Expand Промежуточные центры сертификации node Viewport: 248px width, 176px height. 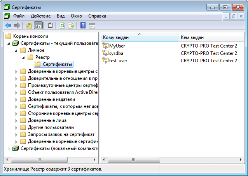click(x=16, y=86)
